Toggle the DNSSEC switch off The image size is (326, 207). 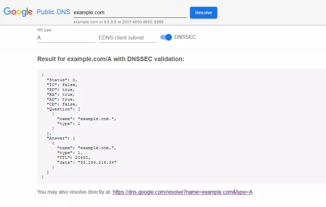click(166, 37)
